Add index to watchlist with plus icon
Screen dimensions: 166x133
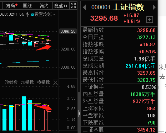(150, 20)
